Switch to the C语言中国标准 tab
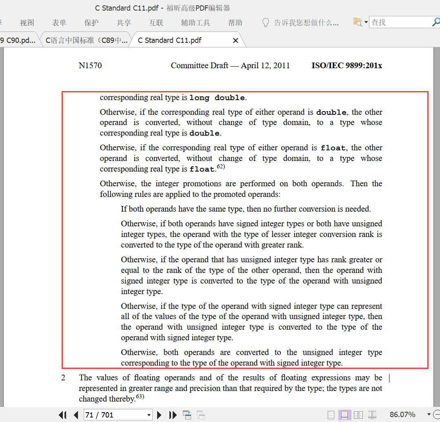Image resolution: width=440 pixels, height=422 pixels. [x=87, y=40]
